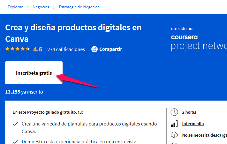The image size is (227, 144).
Task: Click the 4.6 rating value
Action: pyautogui.click(x=38, y=49)
